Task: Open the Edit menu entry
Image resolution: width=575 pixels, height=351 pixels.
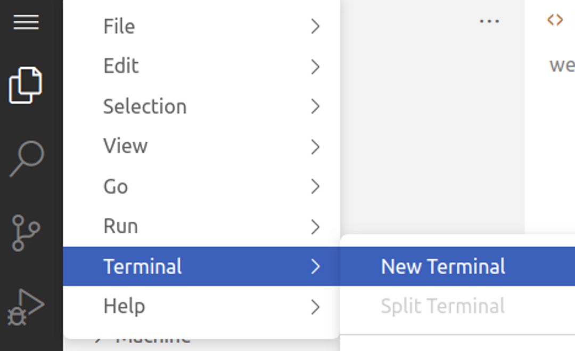Action: click(x=121, y=66)
